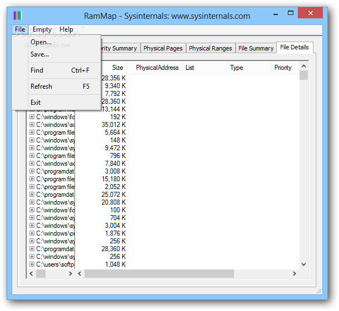Expand the C:\windows\fo row sized 100 K
The image size is (339, 311).
[x=32, y=210]
